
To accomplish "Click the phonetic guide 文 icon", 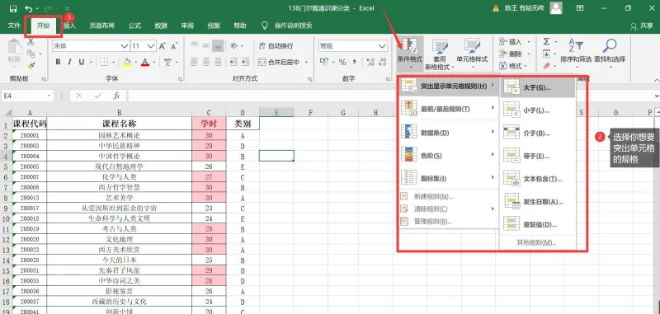I will [167, 62].
